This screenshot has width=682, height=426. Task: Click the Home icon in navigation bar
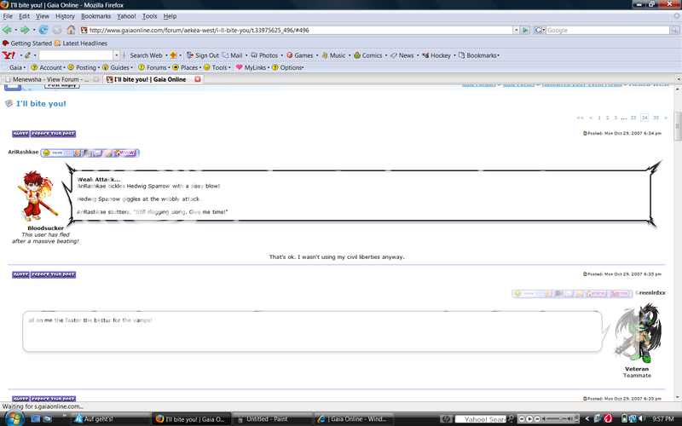[72, 30]
